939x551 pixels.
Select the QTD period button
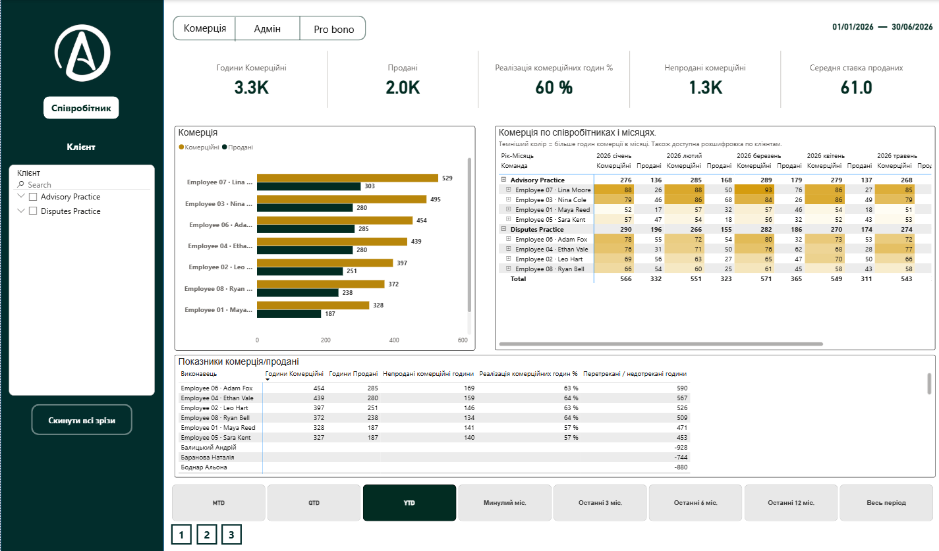pos(314,503)
